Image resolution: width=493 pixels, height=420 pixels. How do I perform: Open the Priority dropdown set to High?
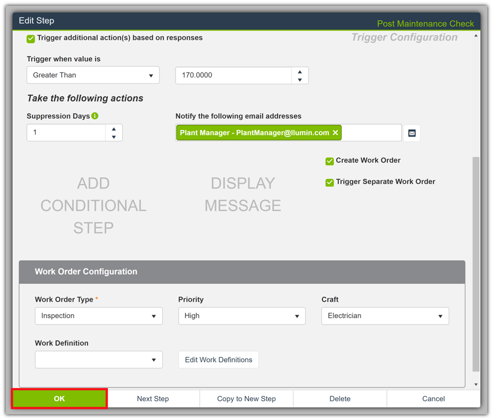pos(241,316)
